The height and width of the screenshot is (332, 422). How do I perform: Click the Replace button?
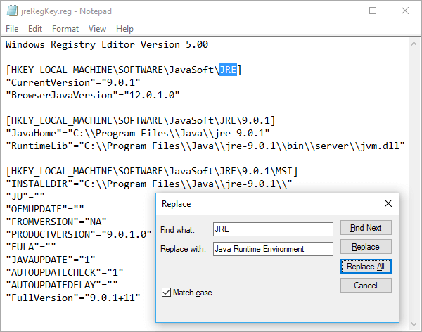pos(366,247)
